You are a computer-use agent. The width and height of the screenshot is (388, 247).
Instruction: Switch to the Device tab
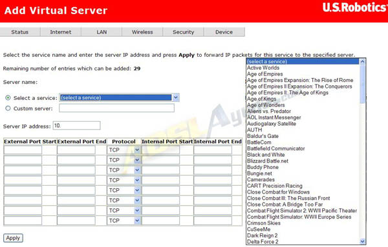[x=224, y=32]
